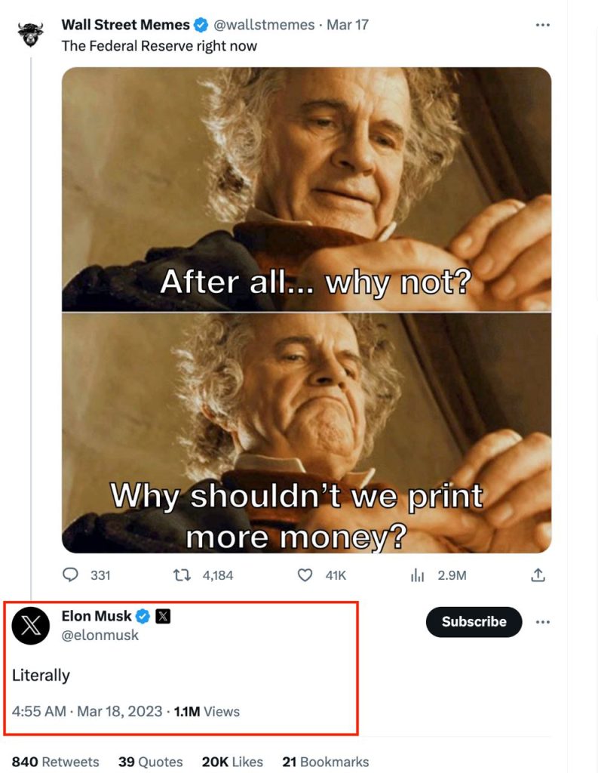Open Wall Street Memes bull avatar
Screen dimensions: 598x773
[31, 34]
